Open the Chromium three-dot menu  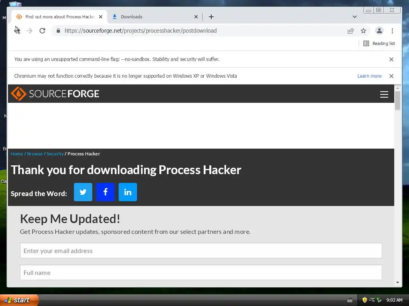pyautogui.click(x=392, y=31)
